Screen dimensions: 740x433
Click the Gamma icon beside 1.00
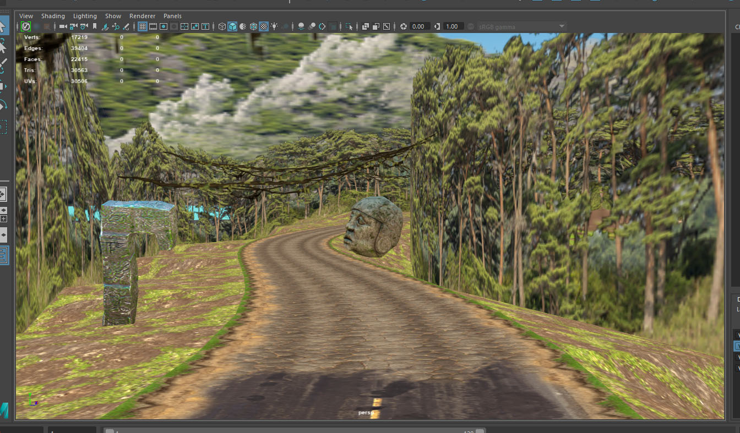[437, 26]
